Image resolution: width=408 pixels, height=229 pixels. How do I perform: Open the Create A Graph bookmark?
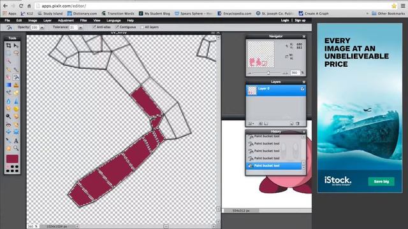[x=314, y=13]
